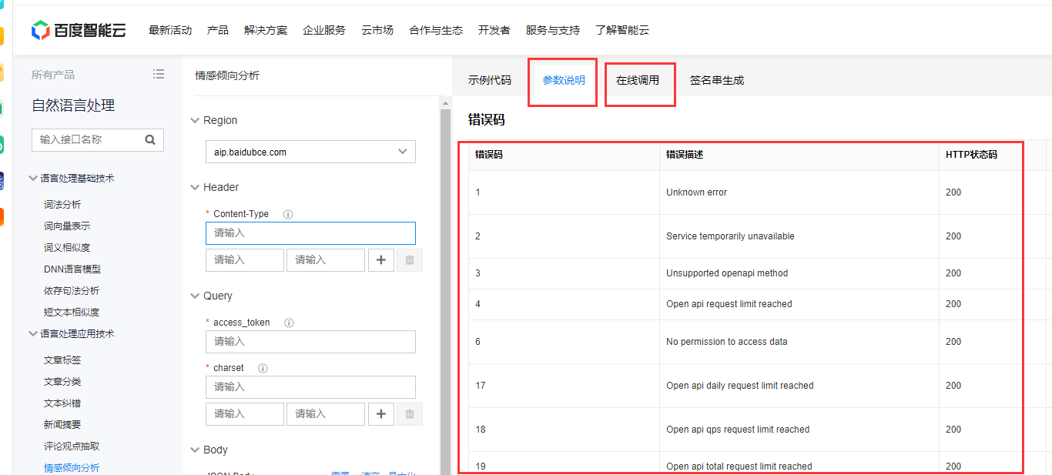Viewport: 1052px width, 475px height.
Task: Open the 合作与生态 menu
Action: 436,30
